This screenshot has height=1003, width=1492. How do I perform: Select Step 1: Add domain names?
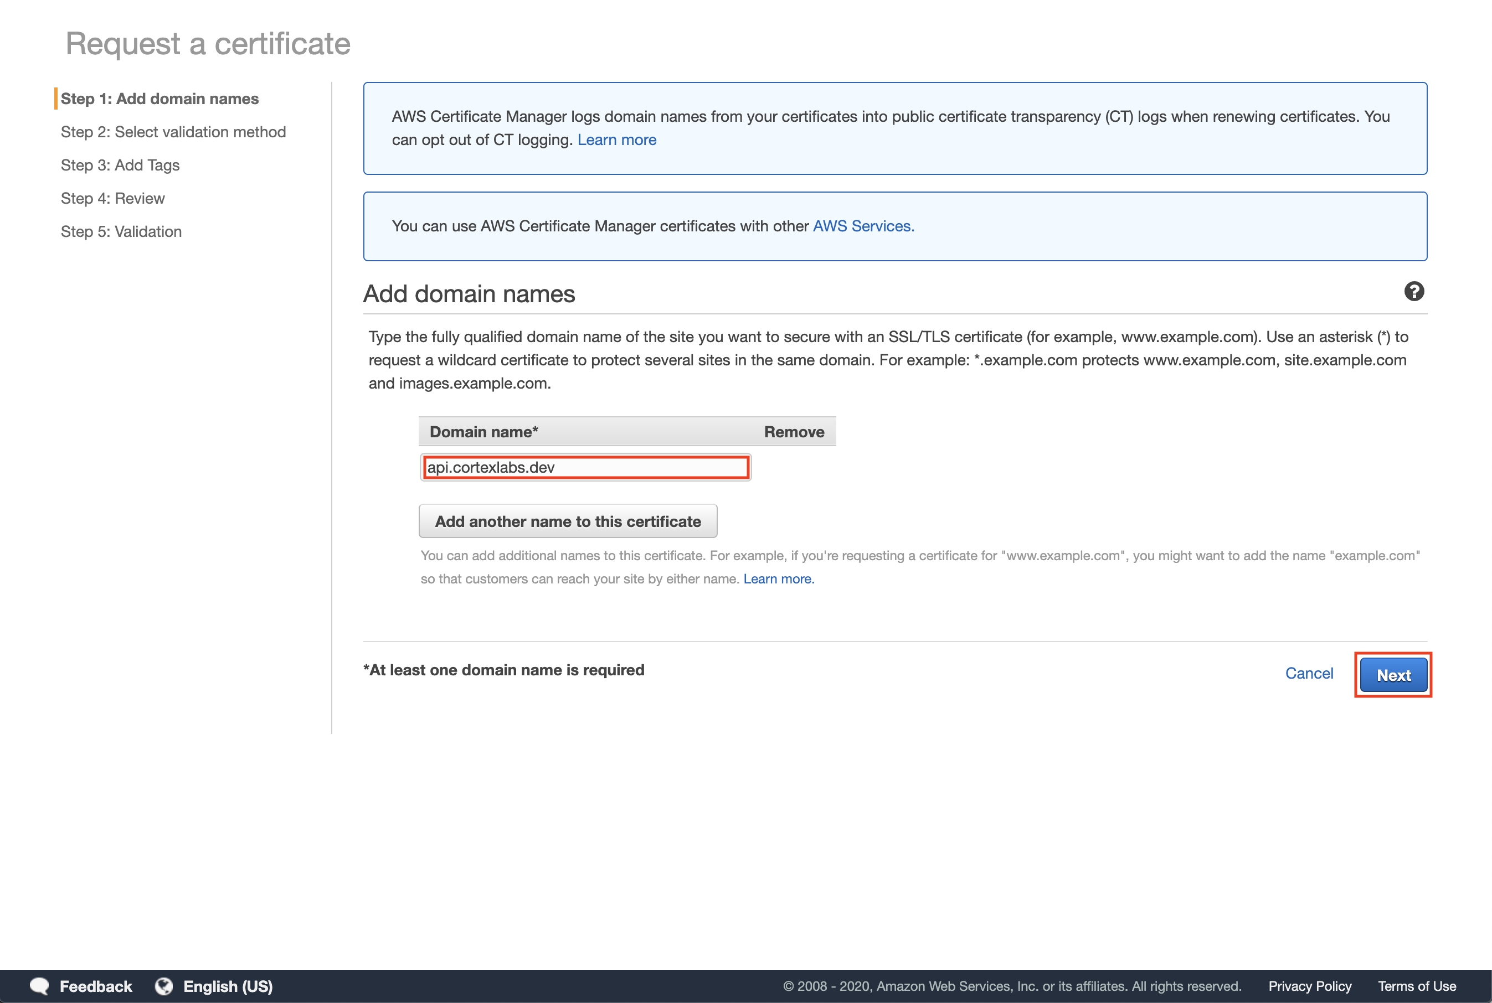[160, 99]
